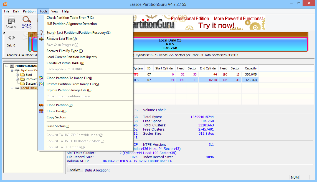Collapse the HD0:VBOXHAR disk node
This screenshot has height=182, width=317.
7,66
